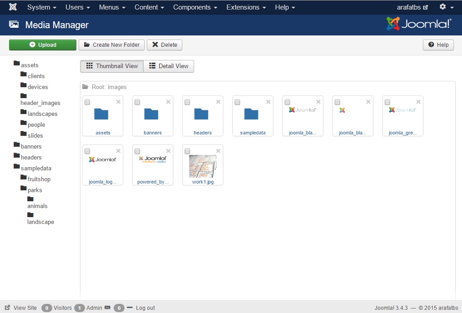Switch to Detail View
The image size is (462, 313).
pyautogui.click(x=169, y=66)
